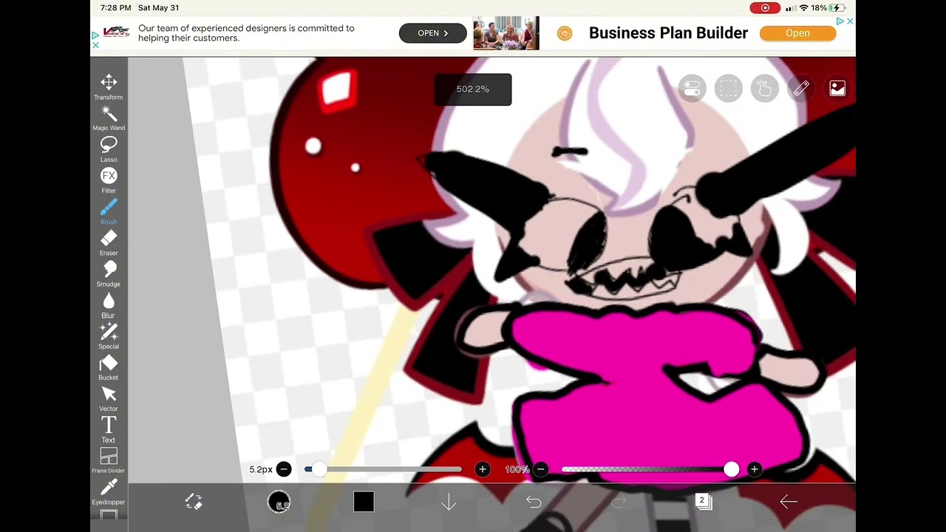
Task: Open the canvas reference image icon
Action: tap(837, 89)
